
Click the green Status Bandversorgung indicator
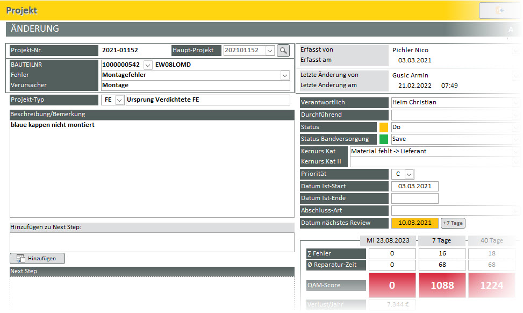click(x=384, y=139)
